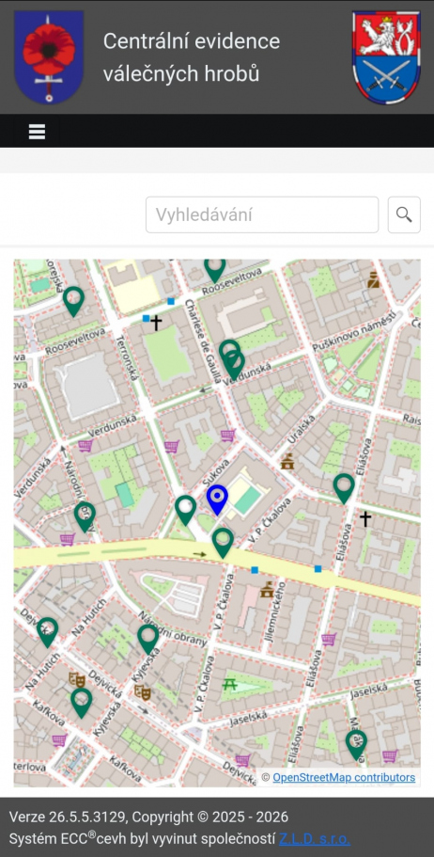Select the green marker near Kafkova street

pos(82,703)
